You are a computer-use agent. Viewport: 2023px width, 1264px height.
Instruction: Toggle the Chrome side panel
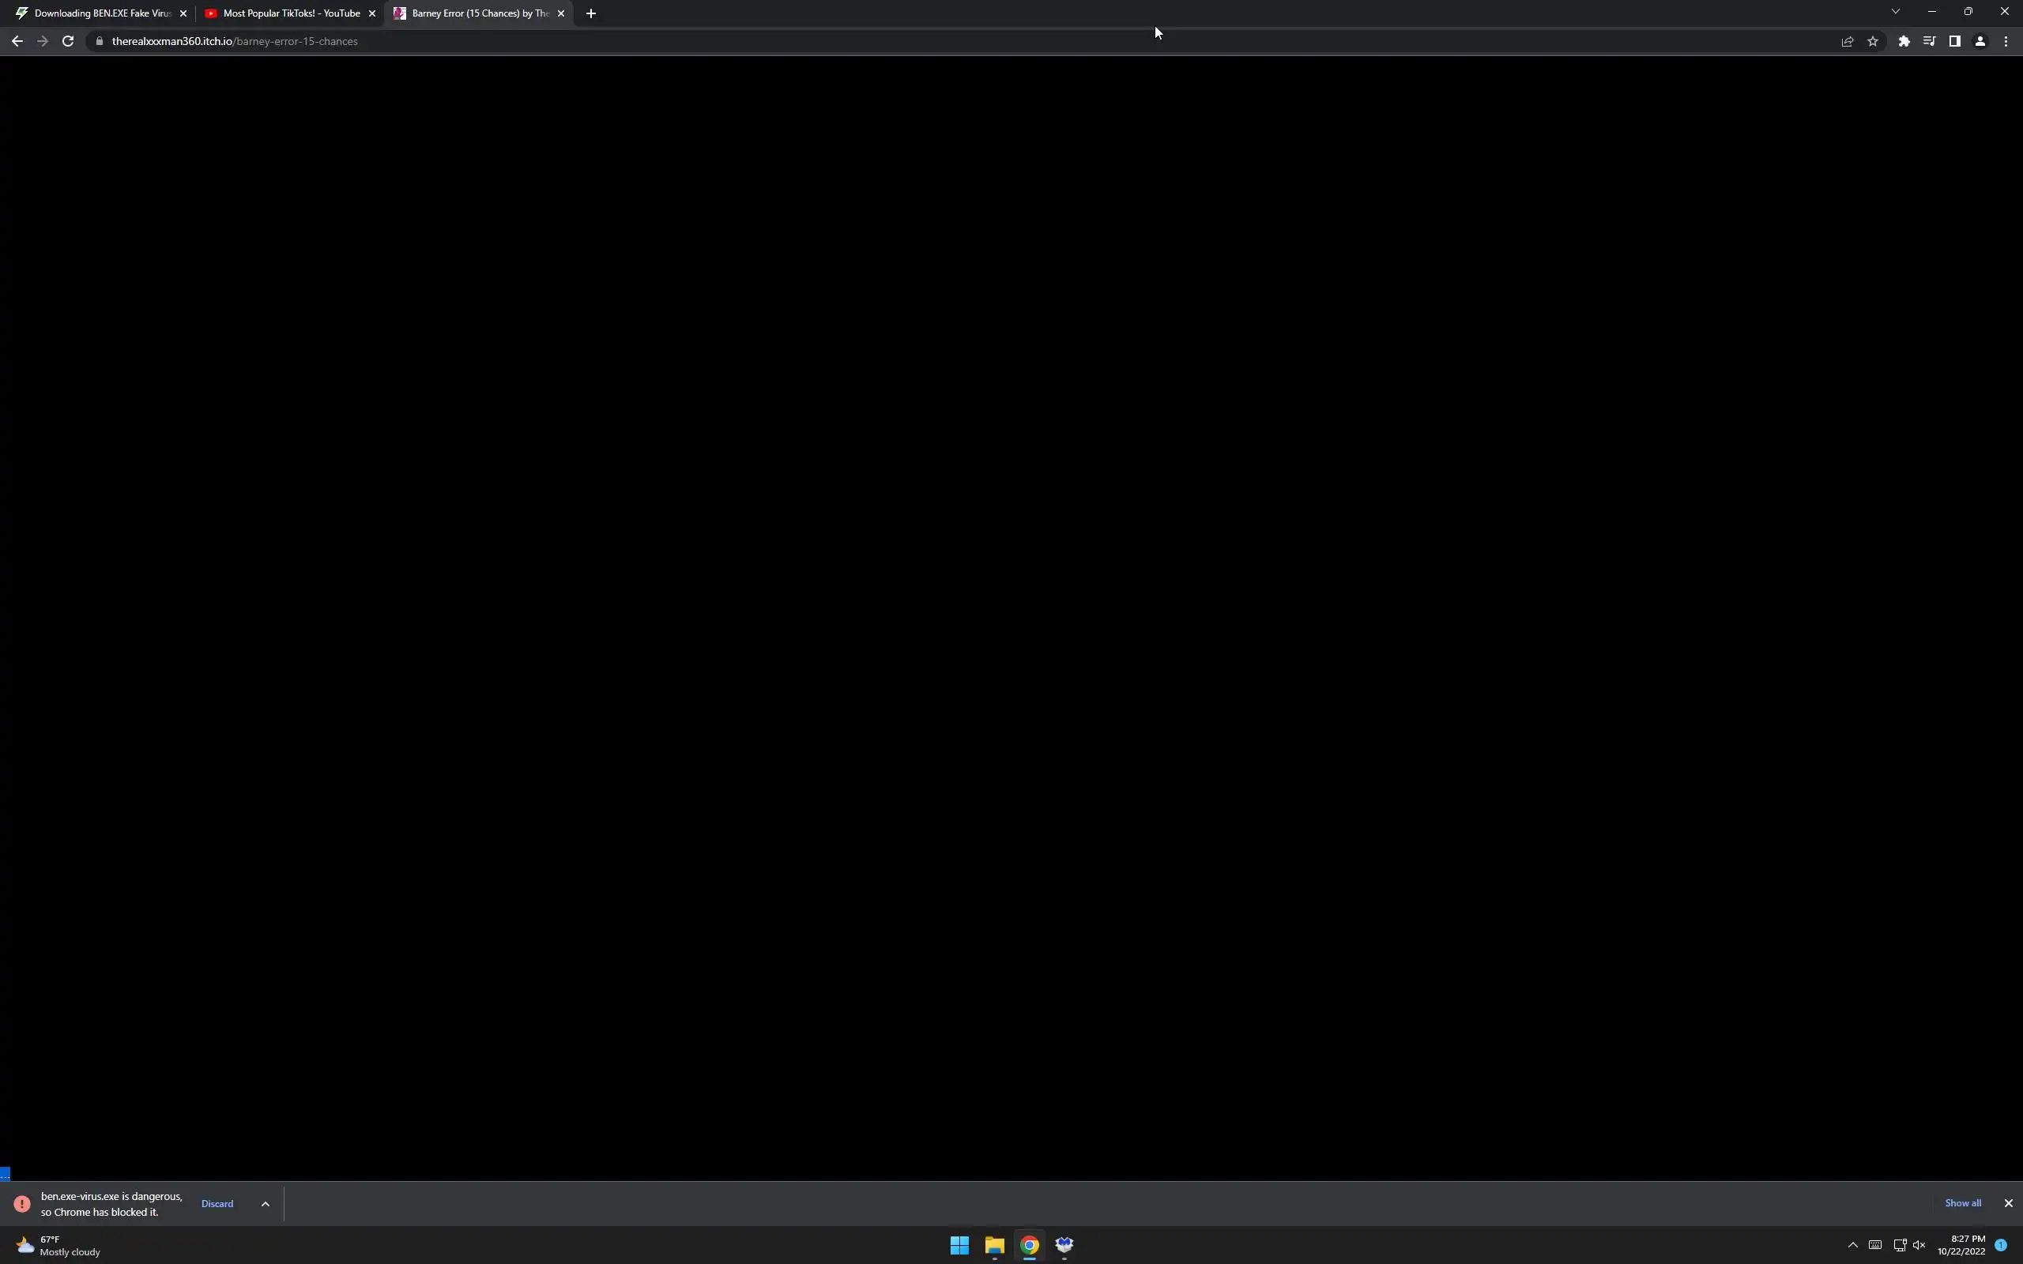1954,41
